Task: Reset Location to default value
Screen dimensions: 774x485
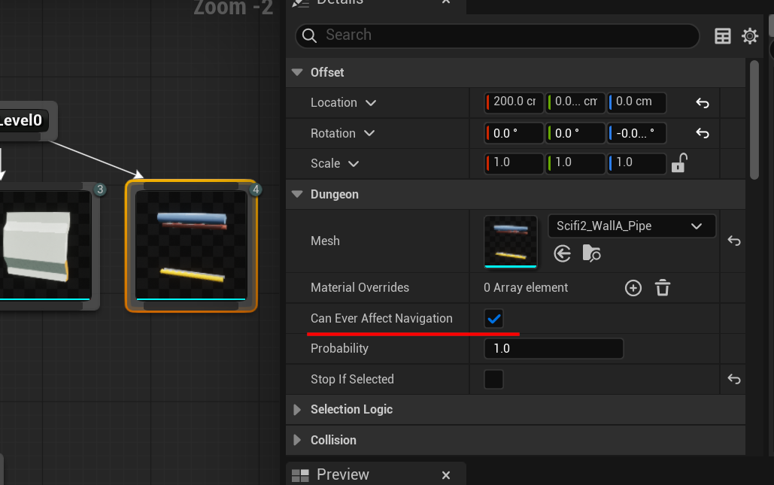Action: tap(702, 103)
